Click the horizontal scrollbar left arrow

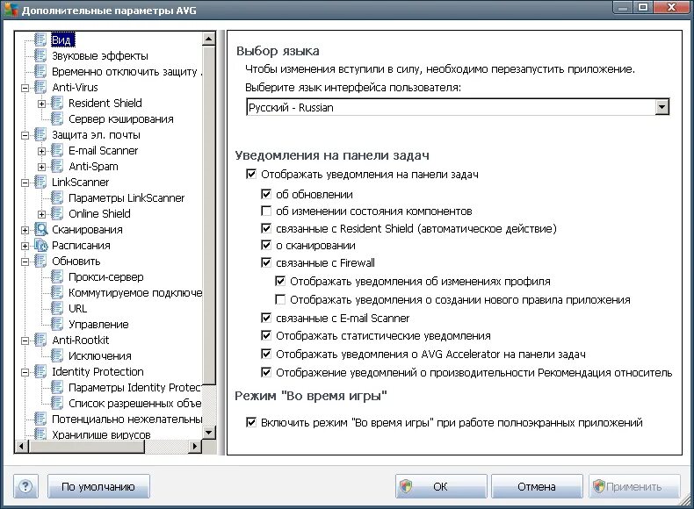(21, 447)
